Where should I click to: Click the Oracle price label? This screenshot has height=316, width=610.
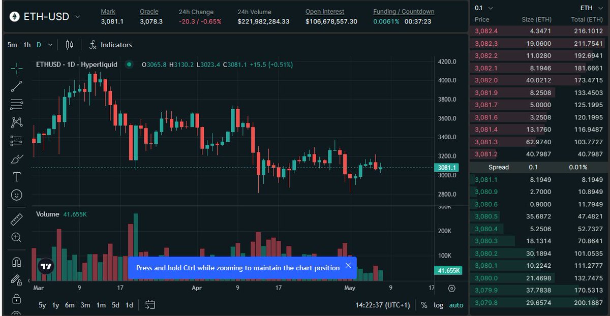click(149, 12)
